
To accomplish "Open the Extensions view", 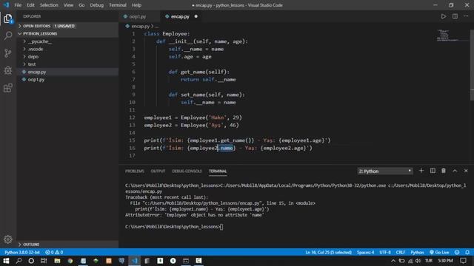I will click(8, 88).
